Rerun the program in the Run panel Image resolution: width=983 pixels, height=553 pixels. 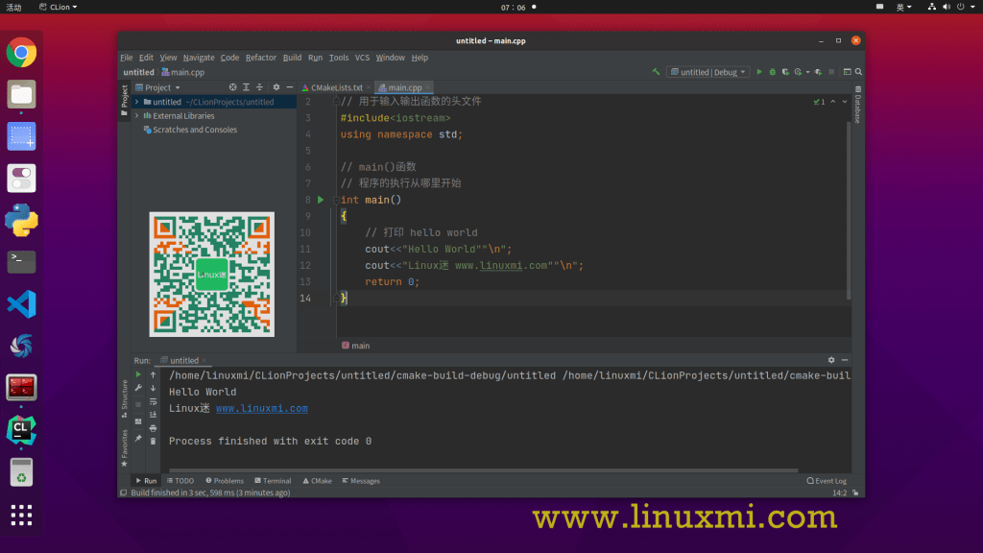[x=138, y=374]
